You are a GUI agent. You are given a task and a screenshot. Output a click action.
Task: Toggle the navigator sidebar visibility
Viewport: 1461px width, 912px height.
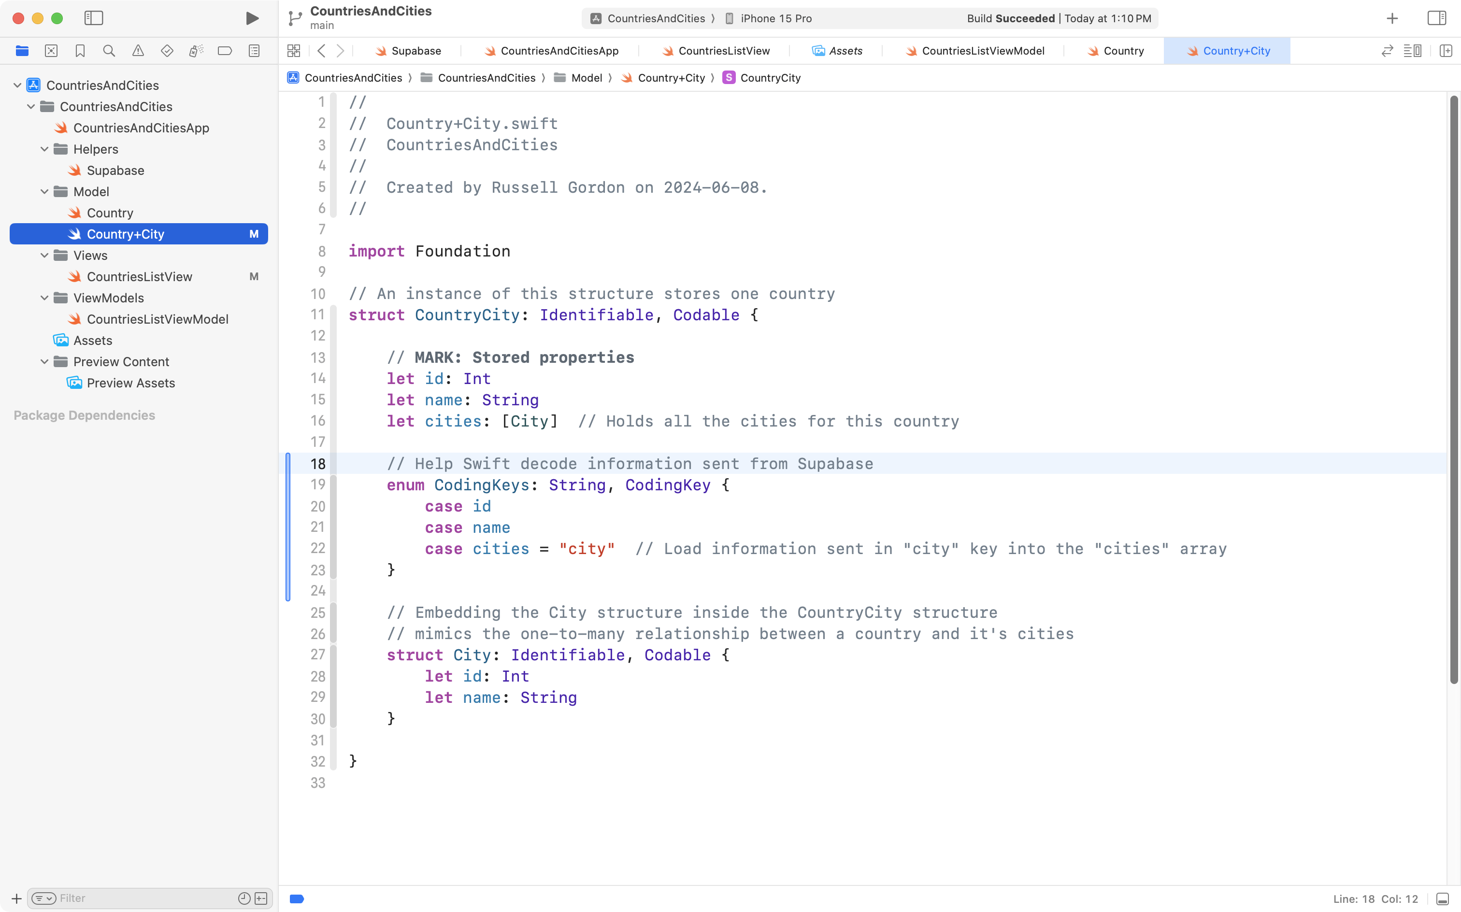coord(94,18)
